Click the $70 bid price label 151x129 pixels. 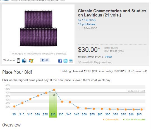(116, 114)
